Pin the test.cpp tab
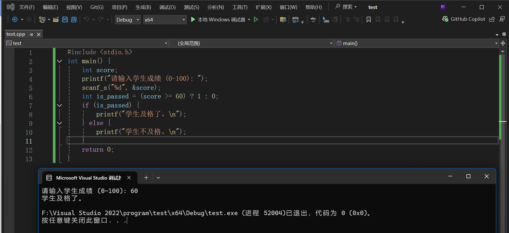 (31, 34)
